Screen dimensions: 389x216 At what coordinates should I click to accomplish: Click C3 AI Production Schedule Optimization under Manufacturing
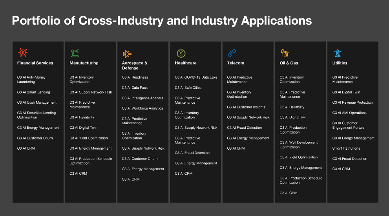(x=91, y=161)
